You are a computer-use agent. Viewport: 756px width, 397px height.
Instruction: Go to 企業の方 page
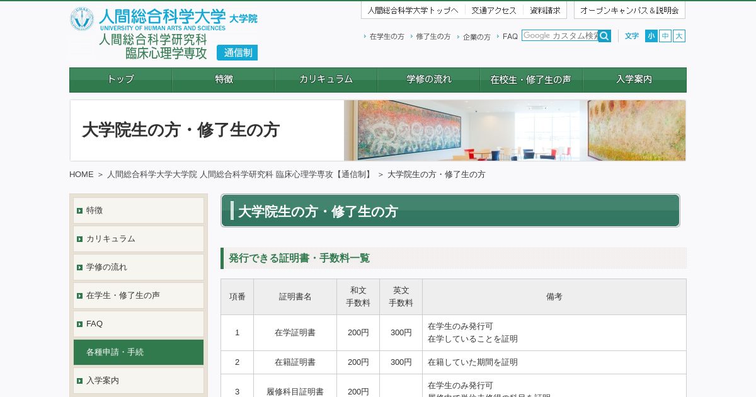tap(477, 37)
